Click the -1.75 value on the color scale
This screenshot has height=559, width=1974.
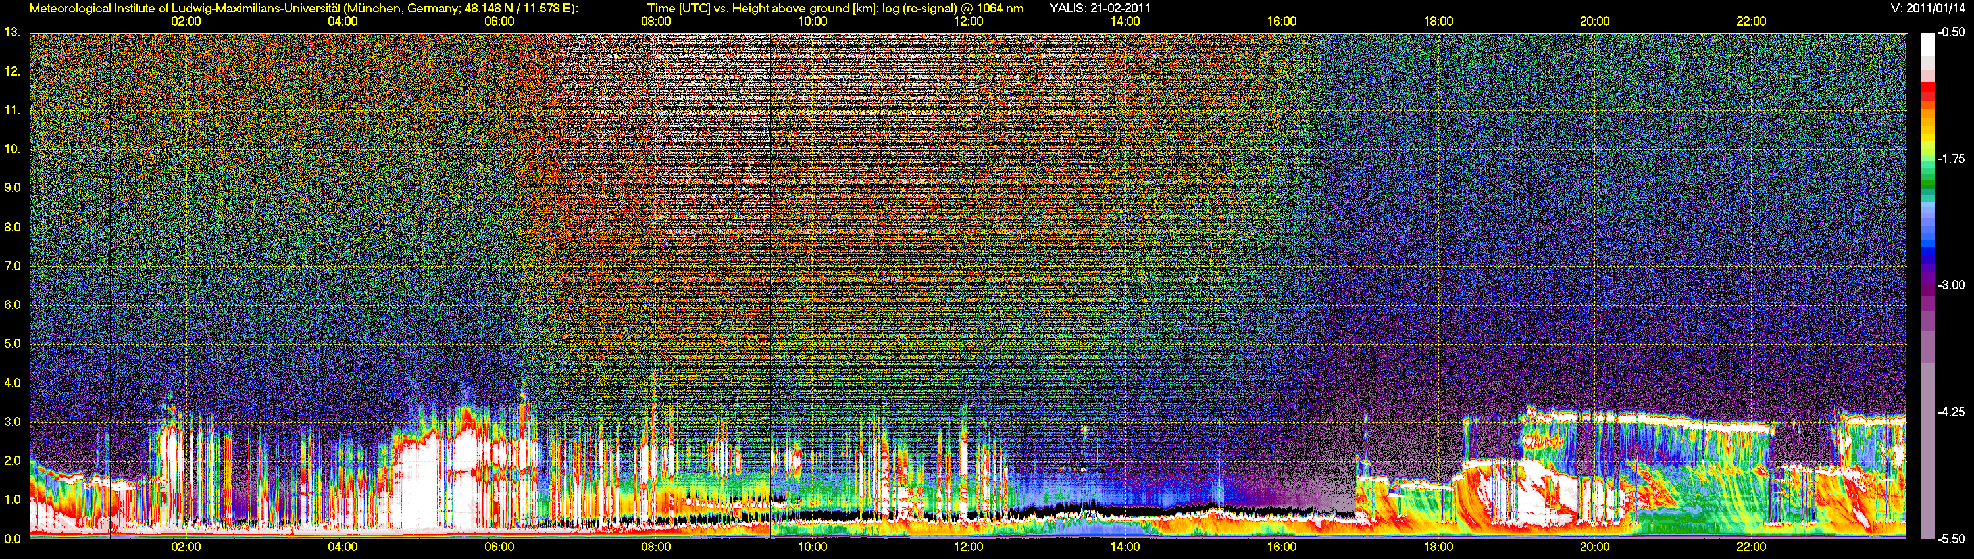point(1951,158)
